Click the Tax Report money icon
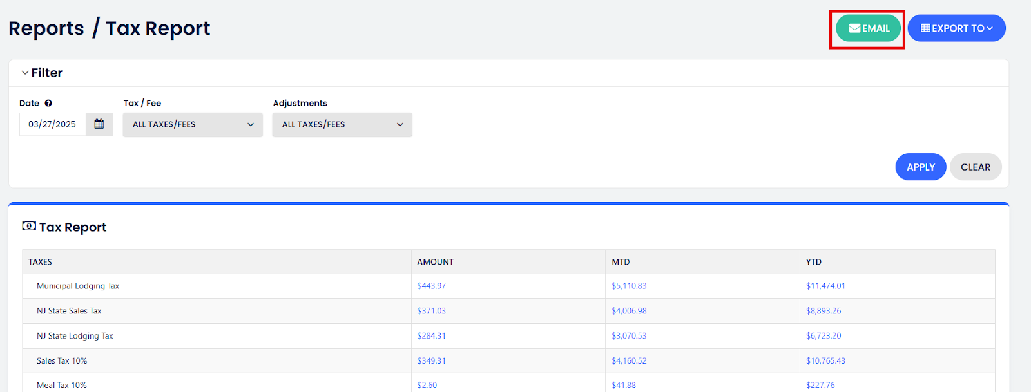Viewport: 1031px width, 392px height. tap(29, 227)
